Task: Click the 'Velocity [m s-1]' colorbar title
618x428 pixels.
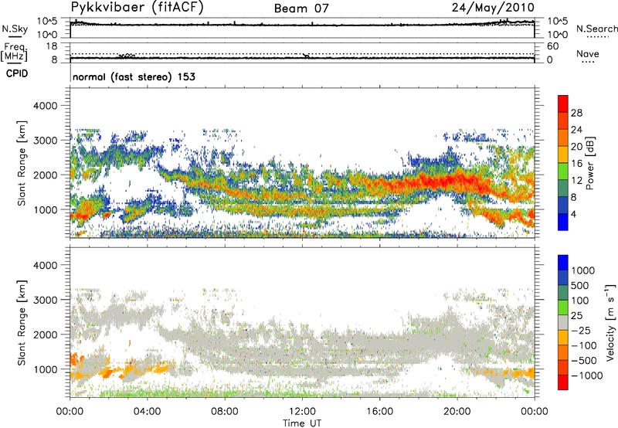Action: pos(610,322)
